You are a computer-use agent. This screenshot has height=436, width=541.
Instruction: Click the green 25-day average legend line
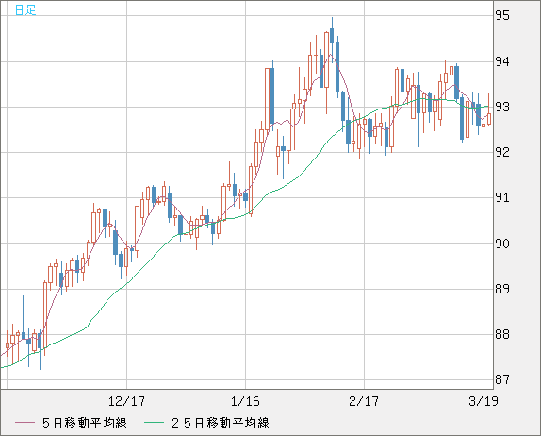coord(154,423)
